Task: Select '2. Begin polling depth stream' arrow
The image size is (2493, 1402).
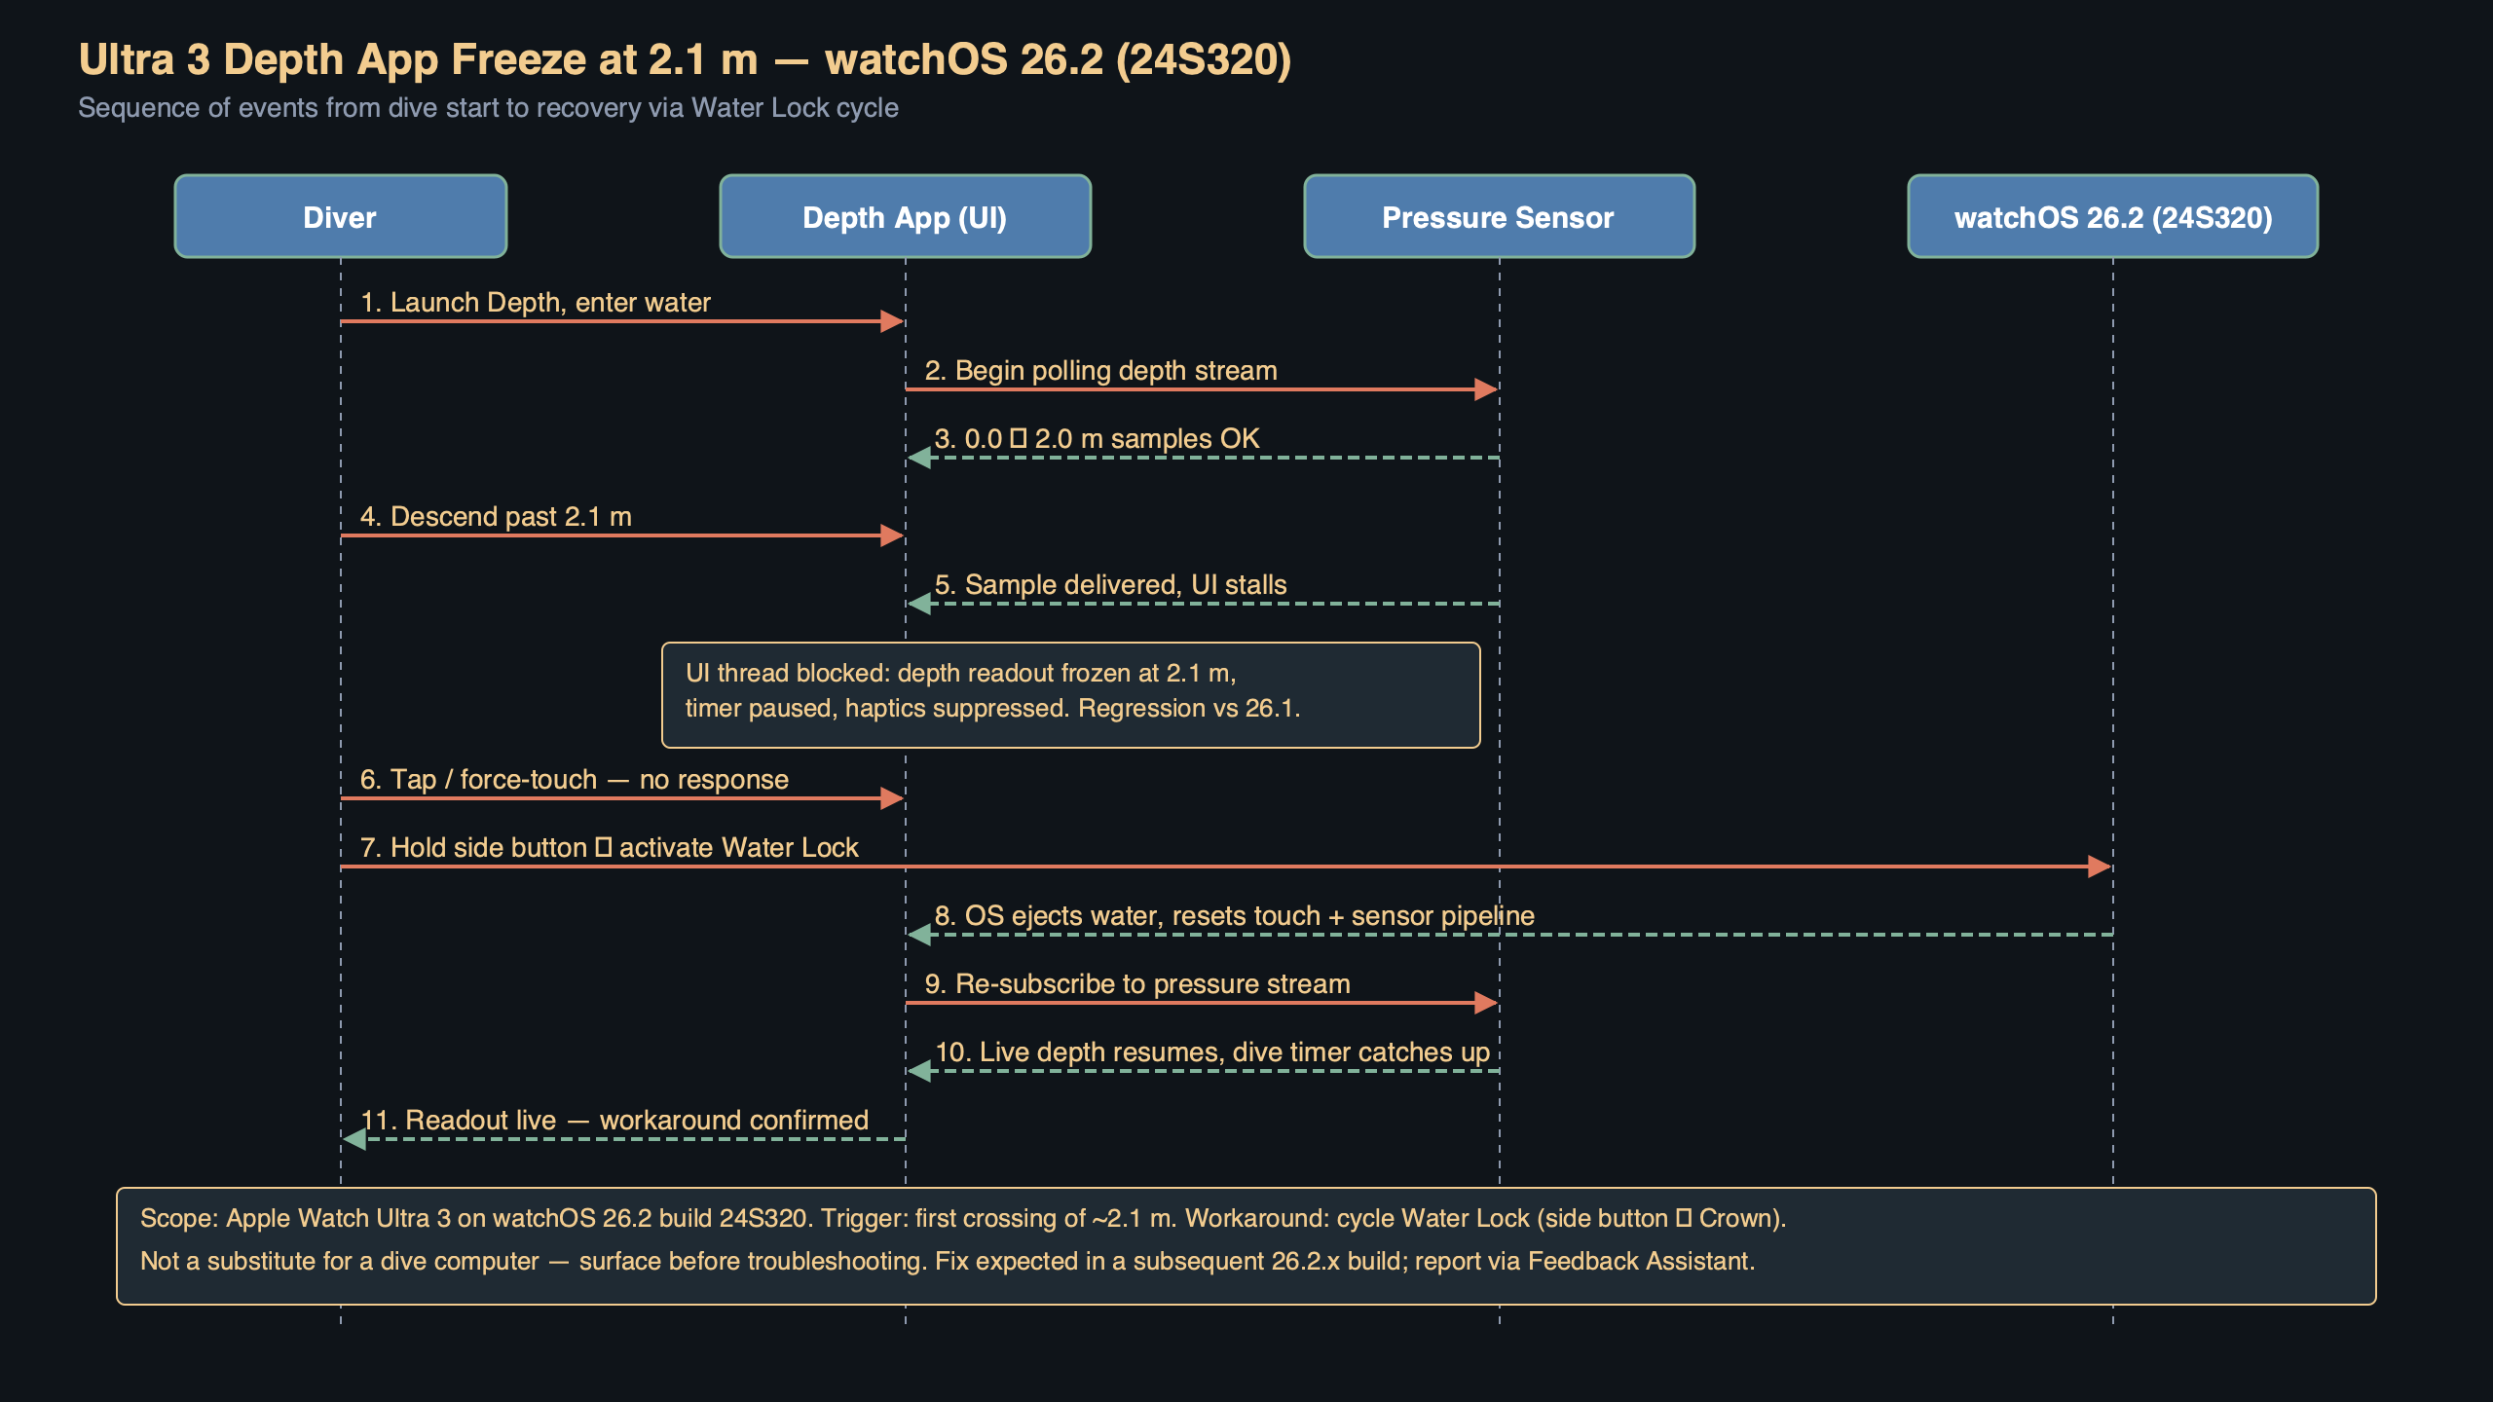Action: (x=1100, y=370)
